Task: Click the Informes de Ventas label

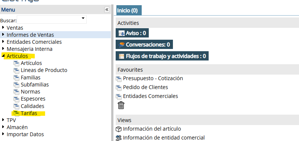Action: (30, 35)
